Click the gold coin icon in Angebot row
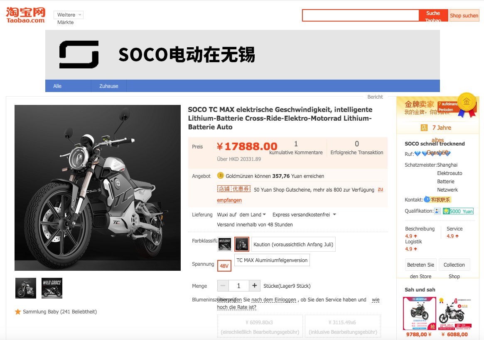The width and height of the screenshot is (484, 340). coord(220,176)
